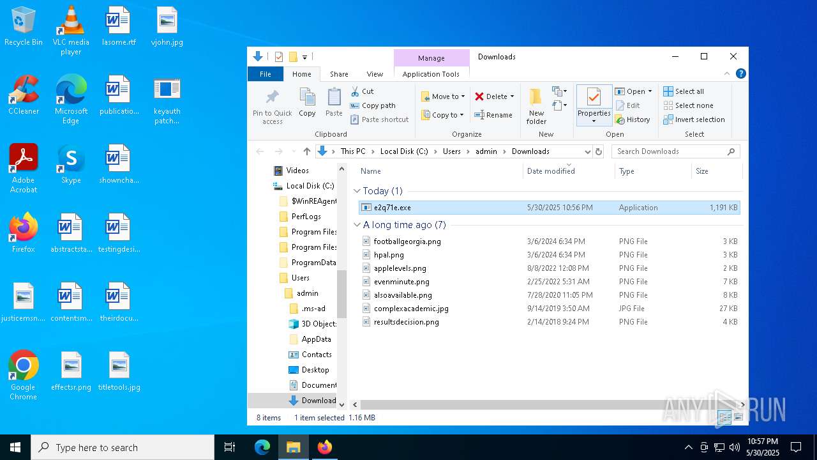The width and height of the screenshot is (817, 460).
Task: Click the Up one level arrow
Action: tap(307, 151)
